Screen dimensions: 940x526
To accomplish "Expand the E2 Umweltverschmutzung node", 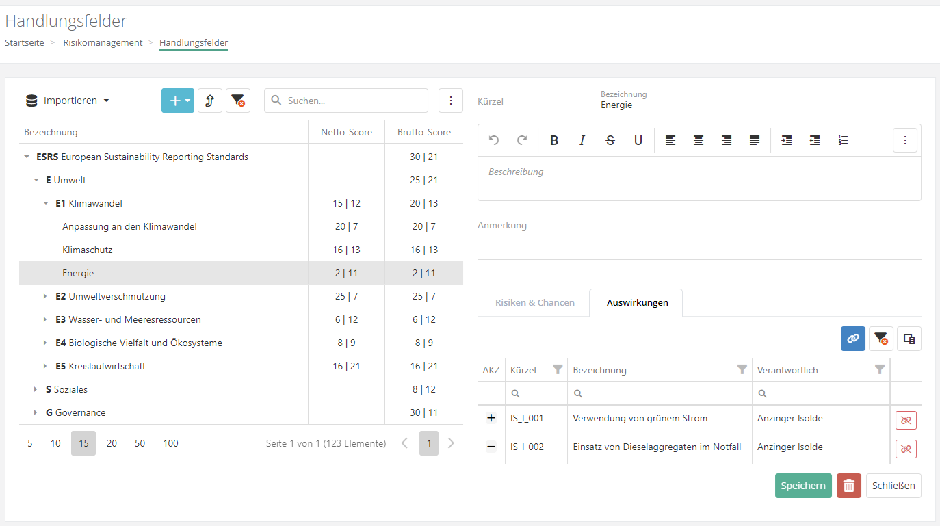I will pos(46,296).
